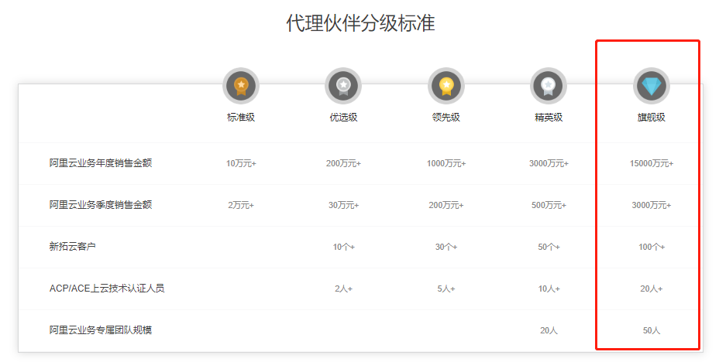Image resolution: width=719 pixels, height=362 pixels.
Task: Click the 阿里云业务专属团队规模 row label
Action: pyautogui.click(x=101, y=330)
